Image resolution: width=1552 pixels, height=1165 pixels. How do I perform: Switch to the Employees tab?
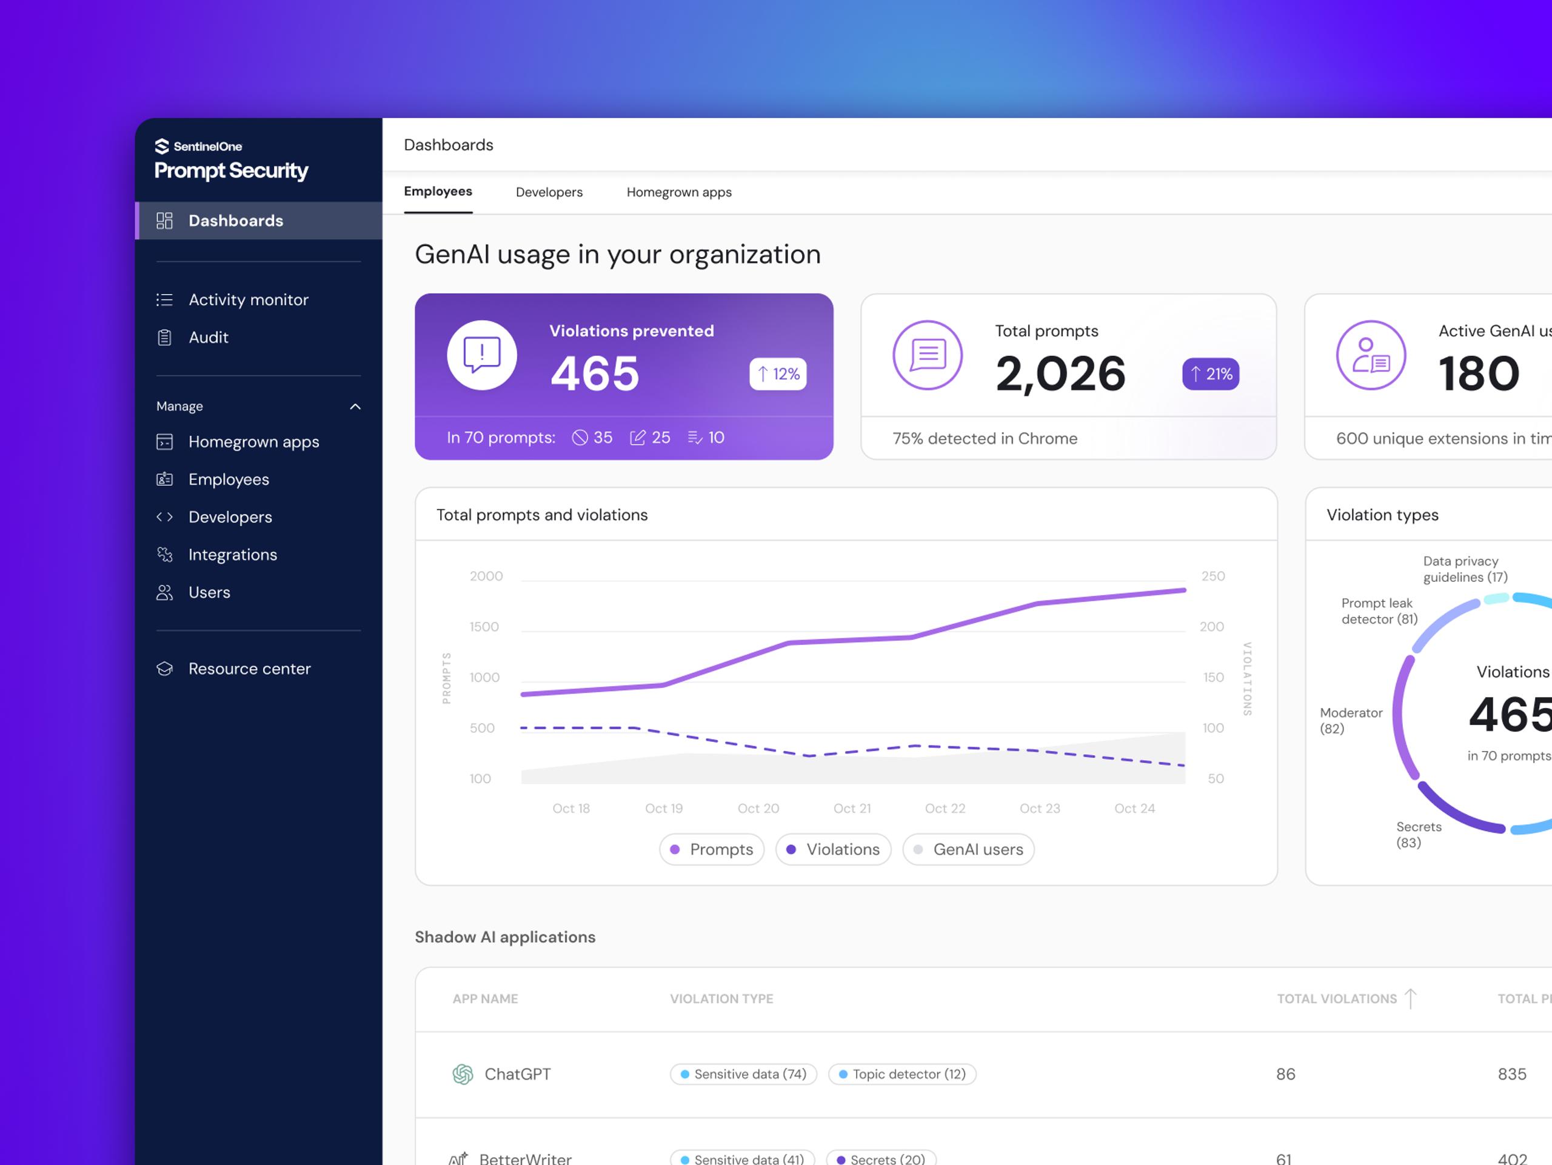point(438,192)
